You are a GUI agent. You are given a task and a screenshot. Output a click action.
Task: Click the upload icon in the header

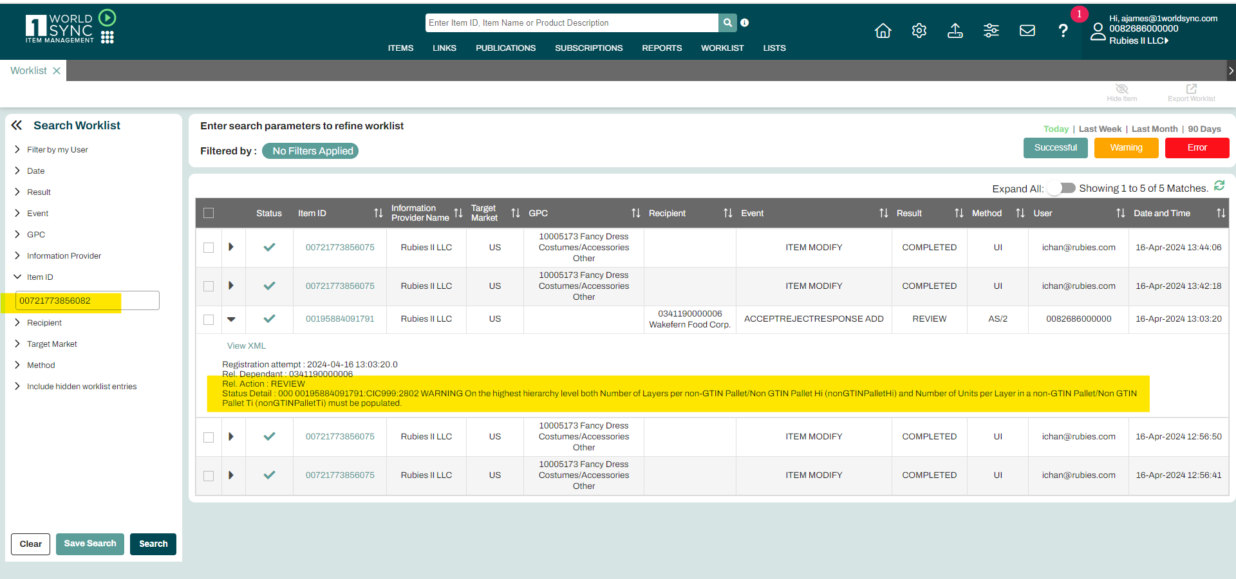(x=955, y=30)
